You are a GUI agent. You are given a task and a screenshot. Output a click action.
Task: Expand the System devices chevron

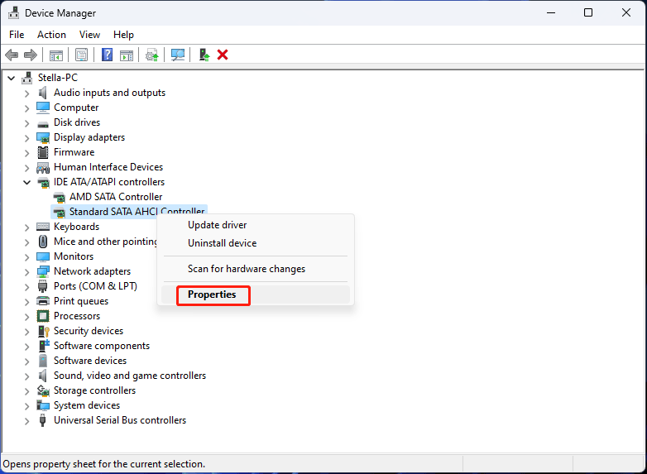tap(26, 406)
